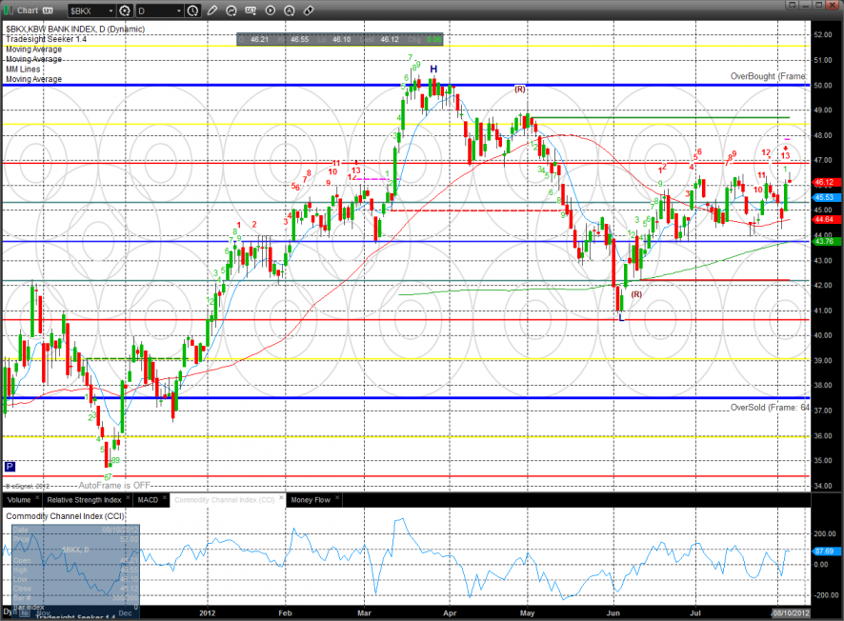Click the 08/10/2012 date label
The height and width of the screenshot is (621, 844).
(x=790, y=614)
